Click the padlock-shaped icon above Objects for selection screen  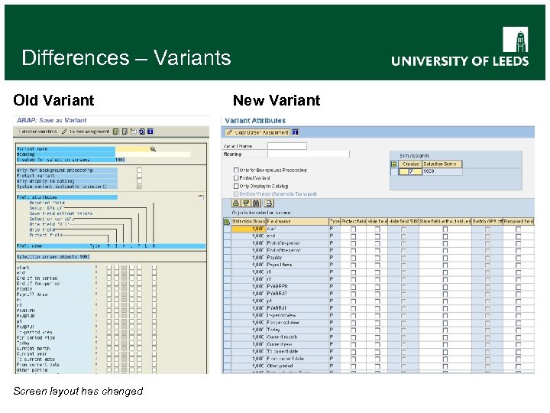coord(236,203)
